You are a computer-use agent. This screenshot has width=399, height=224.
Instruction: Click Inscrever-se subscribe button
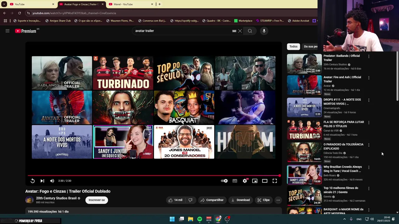pyautogui.click(x=97, y=200)
